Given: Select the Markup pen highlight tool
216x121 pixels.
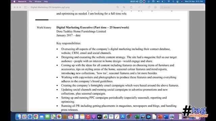Looking at the screenshot, I should point(139,7).
